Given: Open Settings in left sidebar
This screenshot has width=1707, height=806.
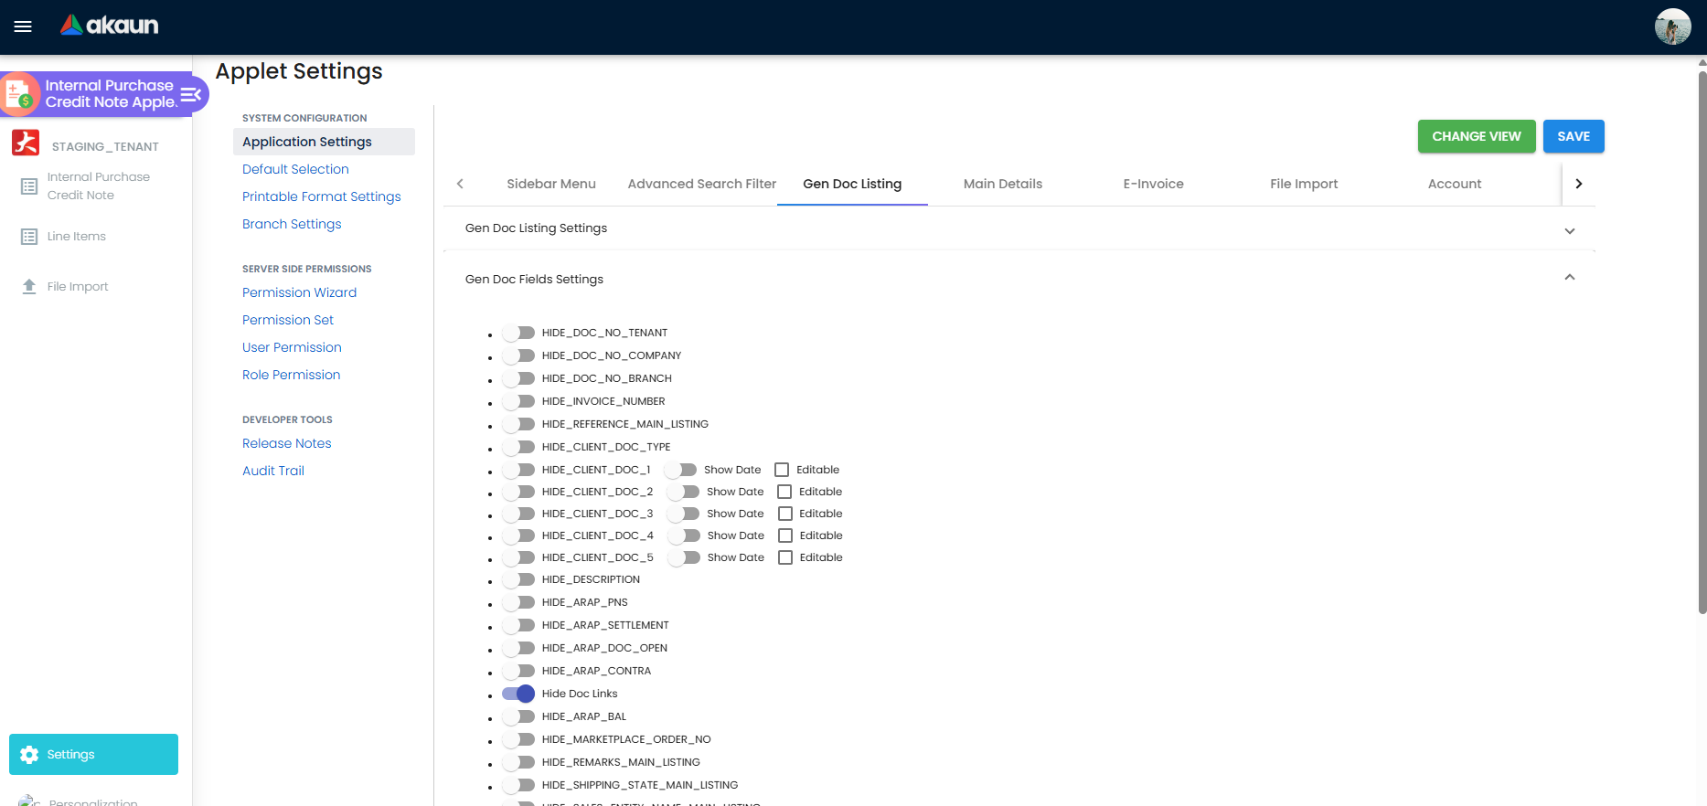Looking at the screenshot, I should tap(93, 755).
